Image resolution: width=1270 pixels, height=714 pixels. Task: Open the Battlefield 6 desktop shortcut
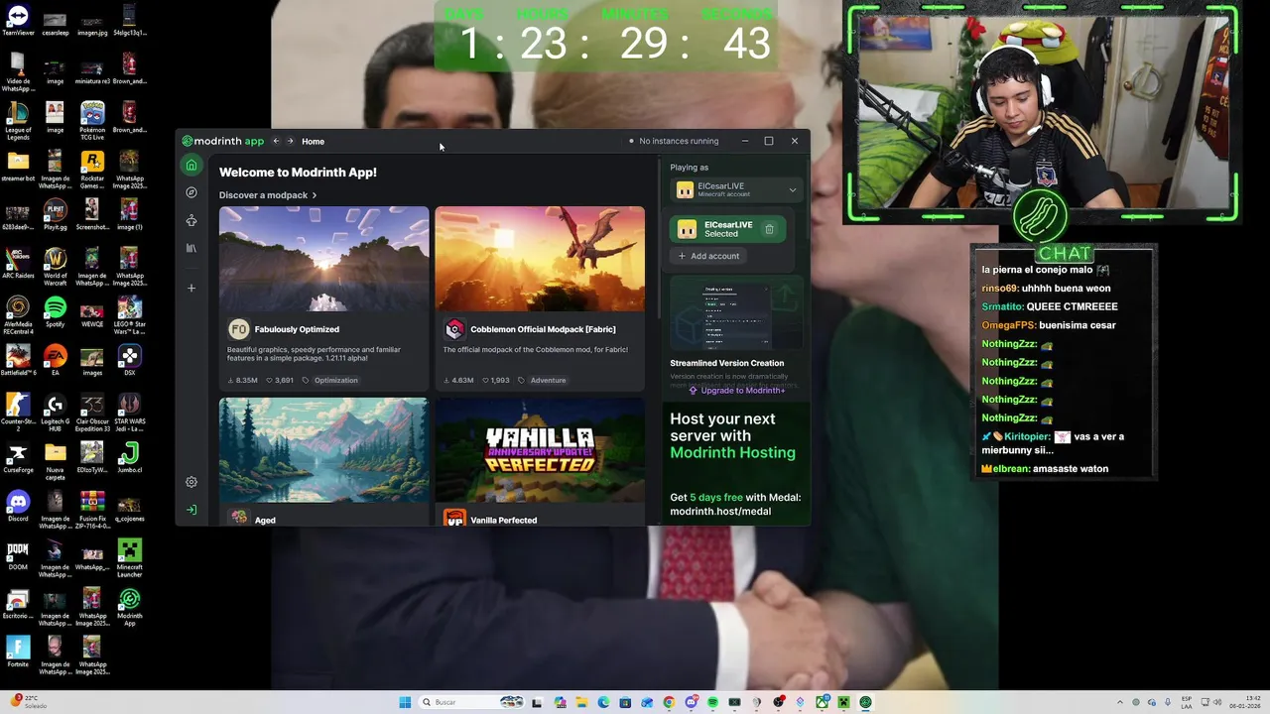click(x=18, y=360)
